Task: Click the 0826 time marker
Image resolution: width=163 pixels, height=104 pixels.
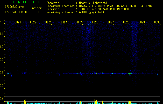Action: pos(95,22)
